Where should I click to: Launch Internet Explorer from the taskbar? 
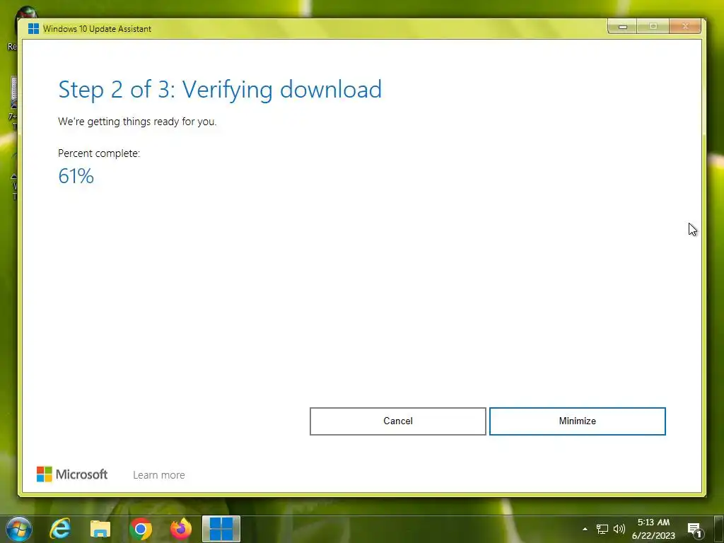(x=60, y=529)
